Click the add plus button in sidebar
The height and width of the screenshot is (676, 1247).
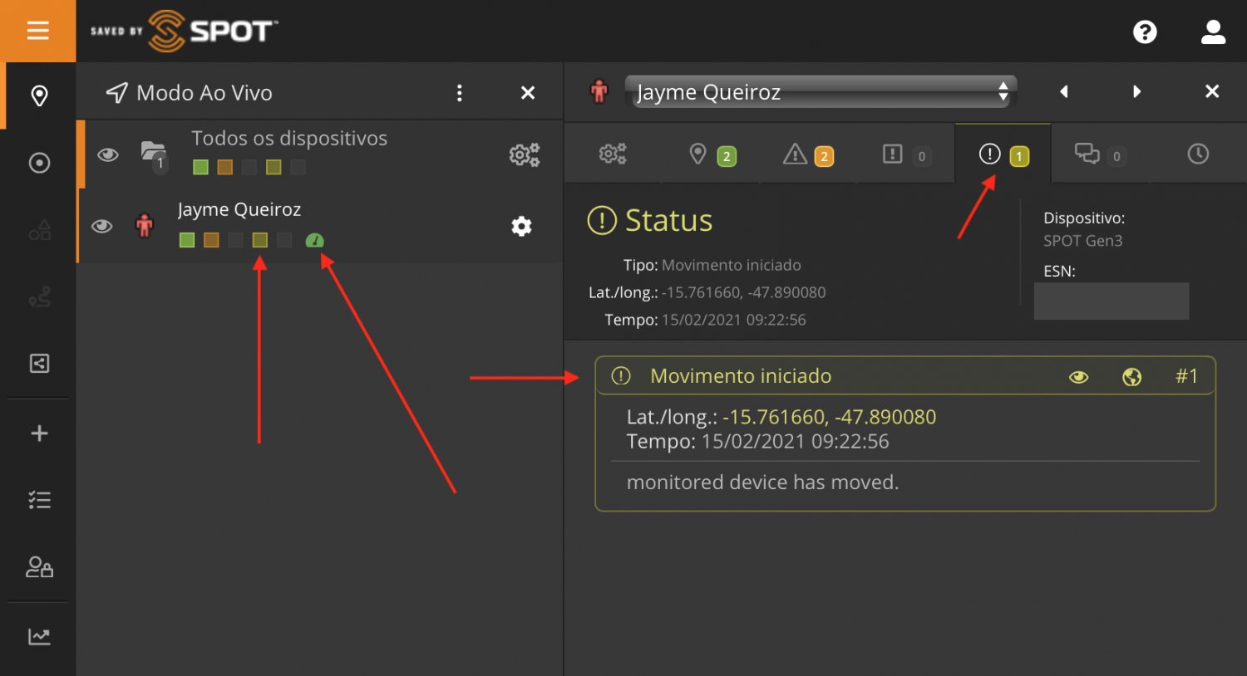coord(39,433)
